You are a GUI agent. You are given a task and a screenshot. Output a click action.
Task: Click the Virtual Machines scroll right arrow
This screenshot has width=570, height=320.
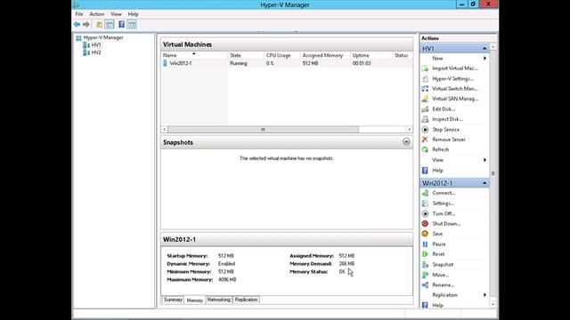click(x=410, y=130)
